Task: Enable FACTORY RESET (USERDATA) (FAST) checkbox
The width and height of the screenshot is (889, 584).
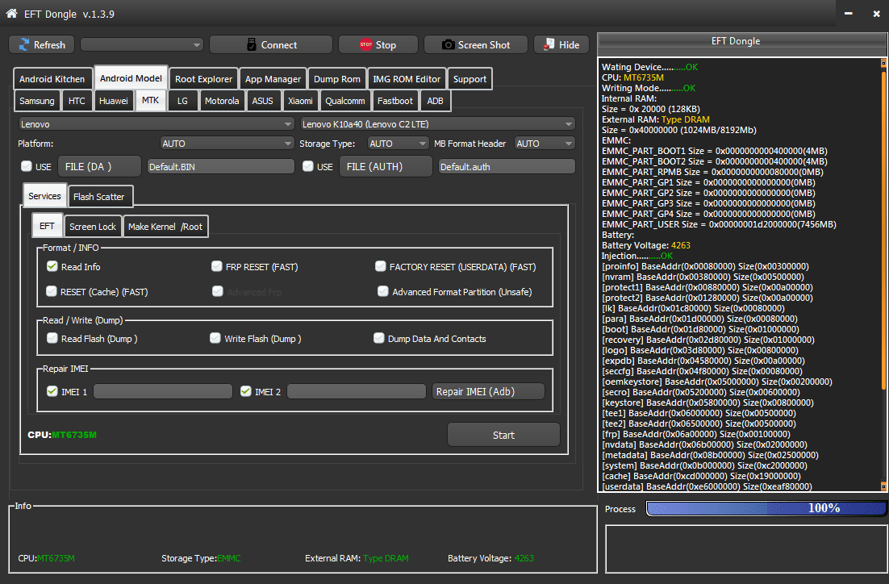Action: [381, 266]
